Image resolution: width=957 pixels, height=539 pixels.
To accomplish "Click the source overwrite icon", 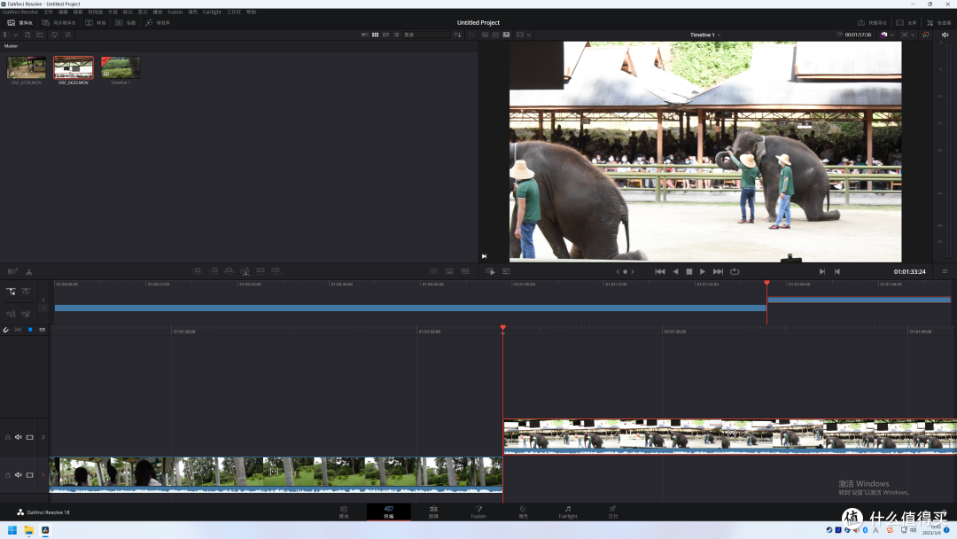I will (x=276, y=271).
